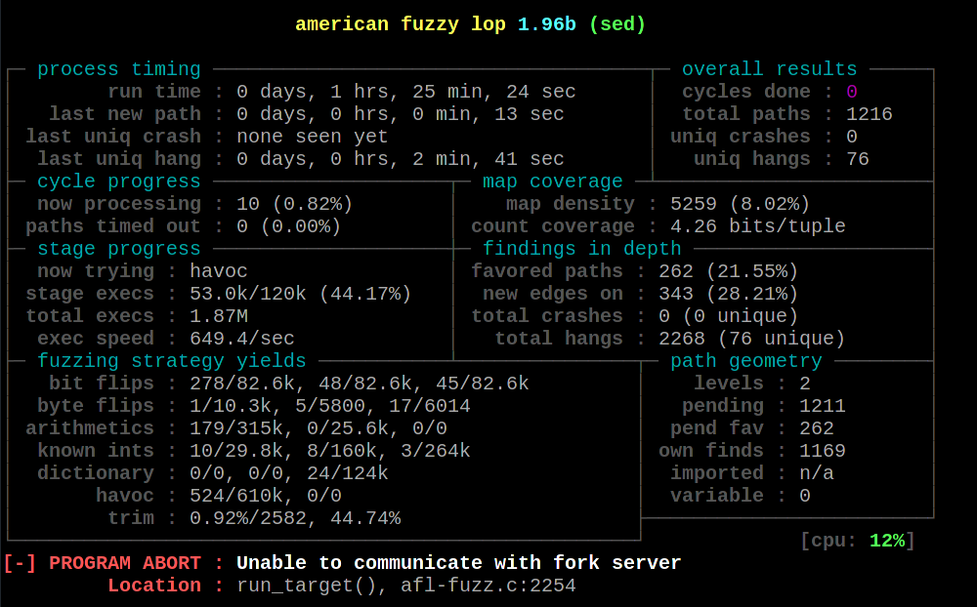Select the 'stage progress' header
Image resolution: width=977 pixels, height=607 pixels.
[x=119, y=249]
